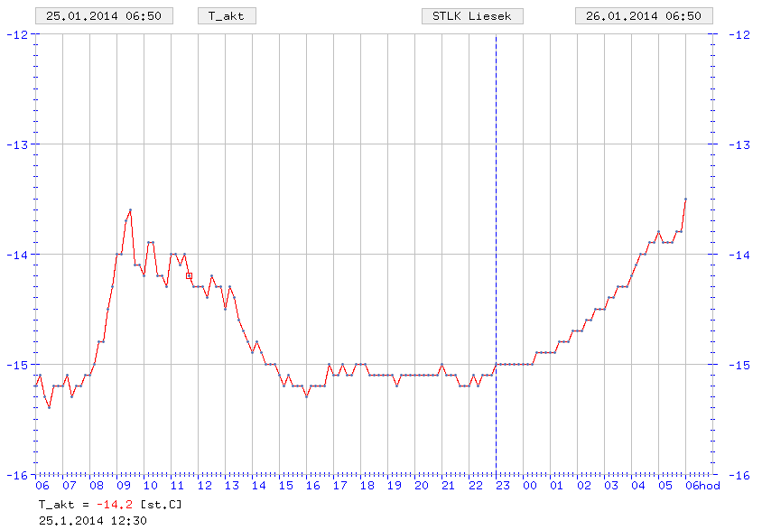Viewport: 762px width, 530px height.
Task: Click the -16 label on the left y-axis
Action: 17,475
